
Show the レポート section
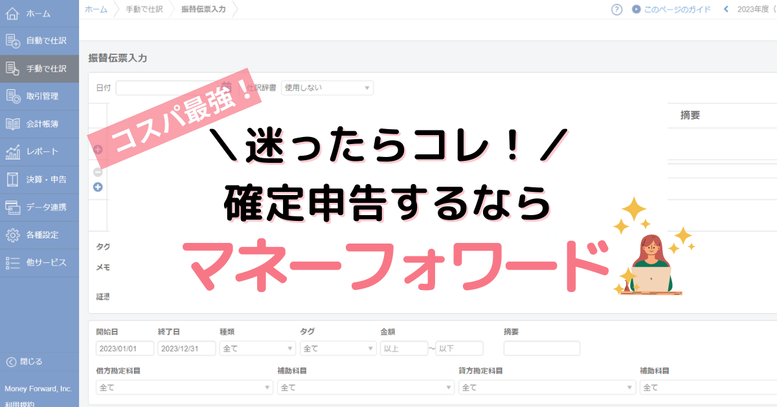39,152
